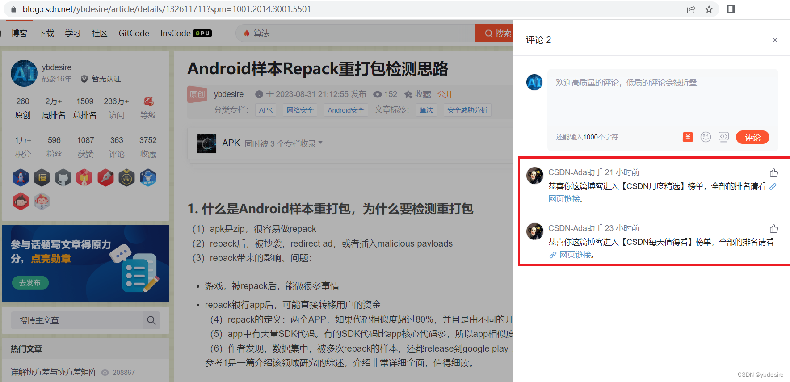790x382 pixels.
Task: Close the comments panel
Action: pos(775,40)
